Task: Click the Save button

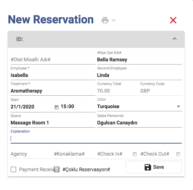Action: [154, 167]
